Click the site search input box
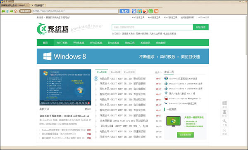This screenshot has height=150, width=248. (152, 27)
